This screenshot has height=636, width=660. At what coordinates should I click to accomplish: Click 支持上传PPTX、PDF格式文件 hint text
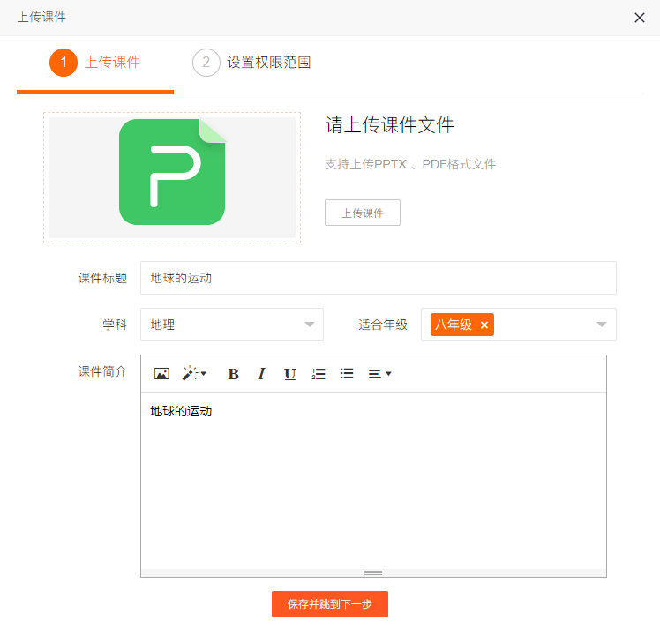click(410, 164)
